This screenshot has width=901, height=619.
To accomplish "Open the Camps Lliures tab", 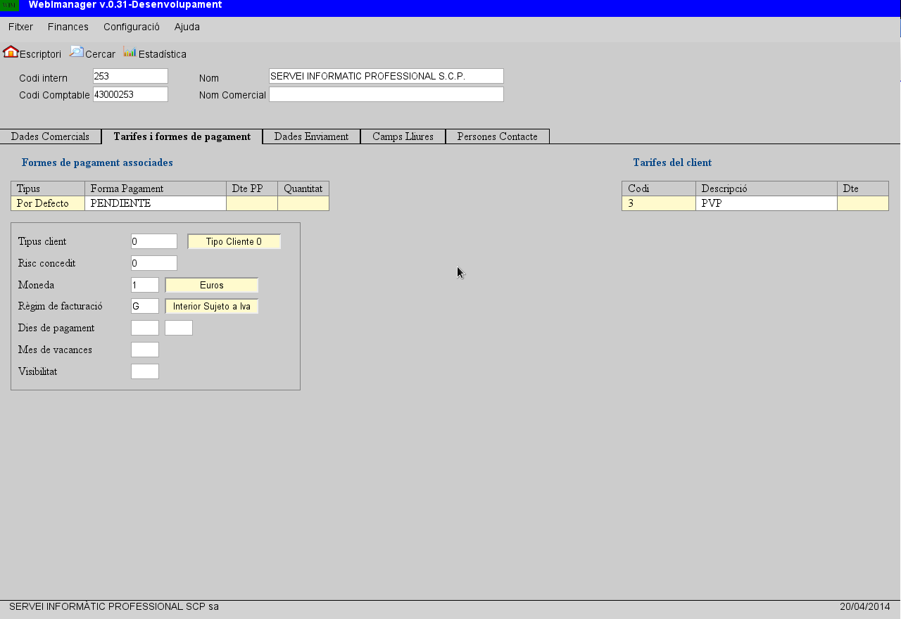I will click(x=403, y=136).
